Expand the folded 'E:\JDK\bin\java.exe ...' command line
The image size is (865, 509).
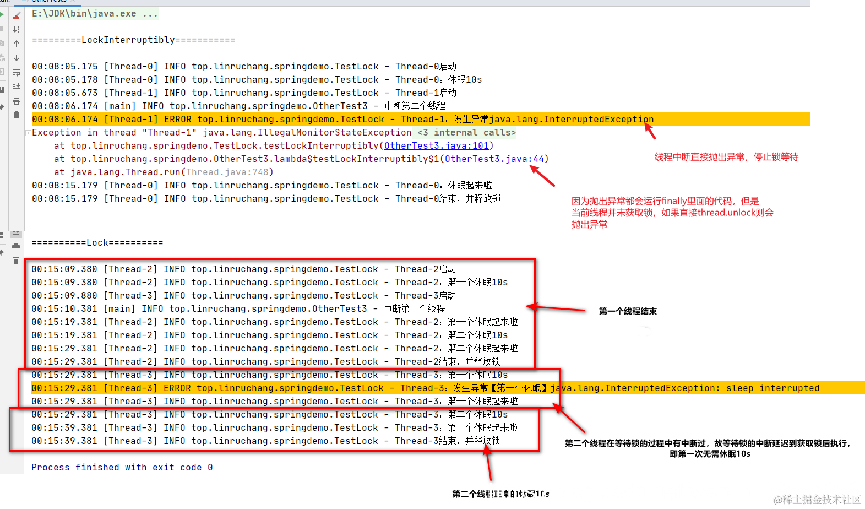(95, 14)
